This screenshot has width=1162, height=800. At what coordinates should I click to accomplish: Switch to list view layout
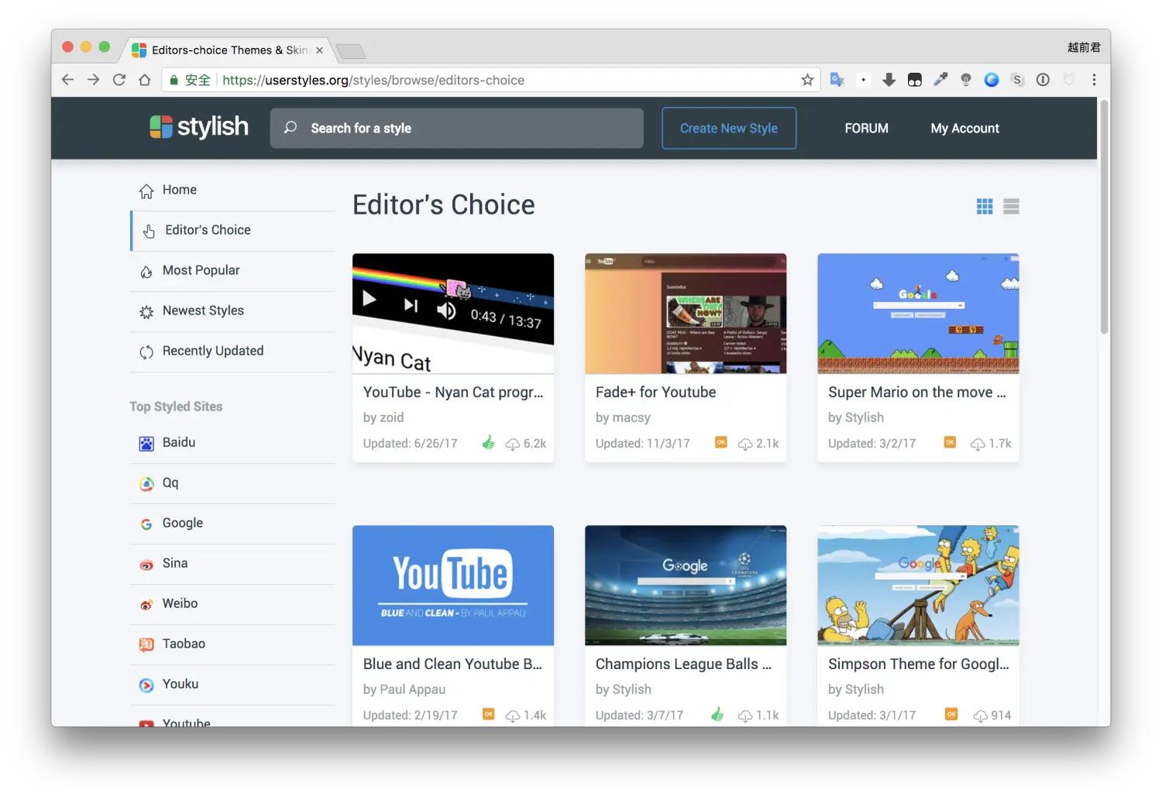1011,206
